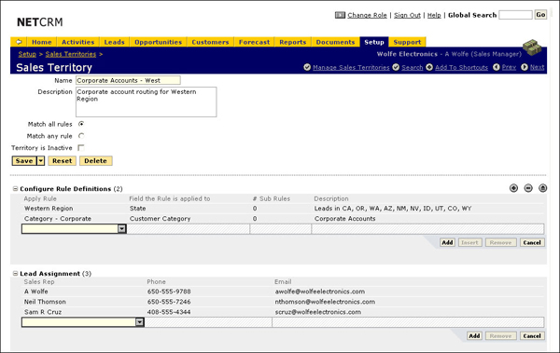Open the Activities tab
Viewport: 560px width, 353px height.
click(77, 42)
